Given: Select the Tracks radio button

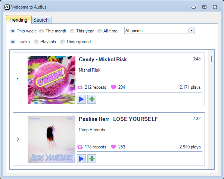Looking at the screenshot, I should [x=13, y=42].
